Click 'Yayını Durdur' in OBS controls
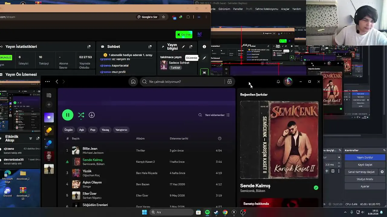This screenshot has height=217, width=387. 365,158
